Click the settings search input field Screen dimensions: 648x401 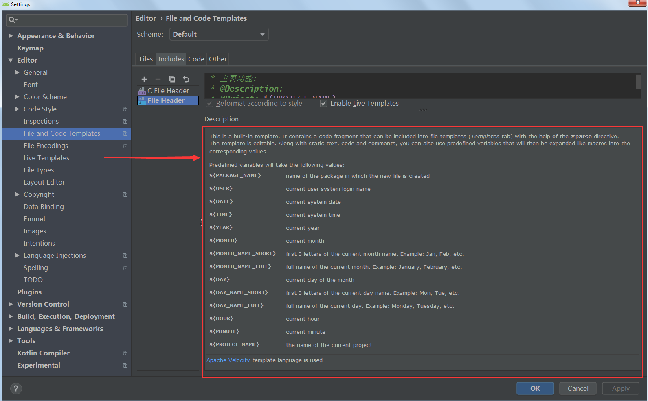pyautogui.click(x=67, y=20)
